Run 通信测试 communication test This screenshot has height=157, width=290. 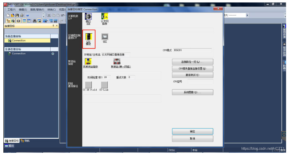click(x=192, y=75)
